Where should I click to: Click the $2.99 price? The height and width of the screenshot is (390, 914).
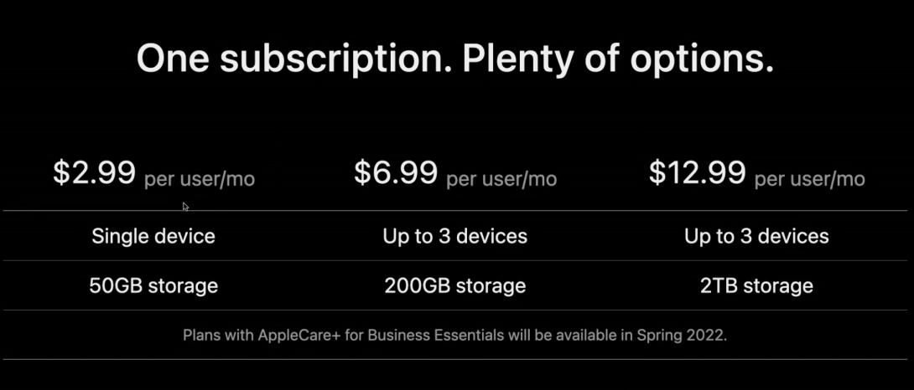pos(94,173)
